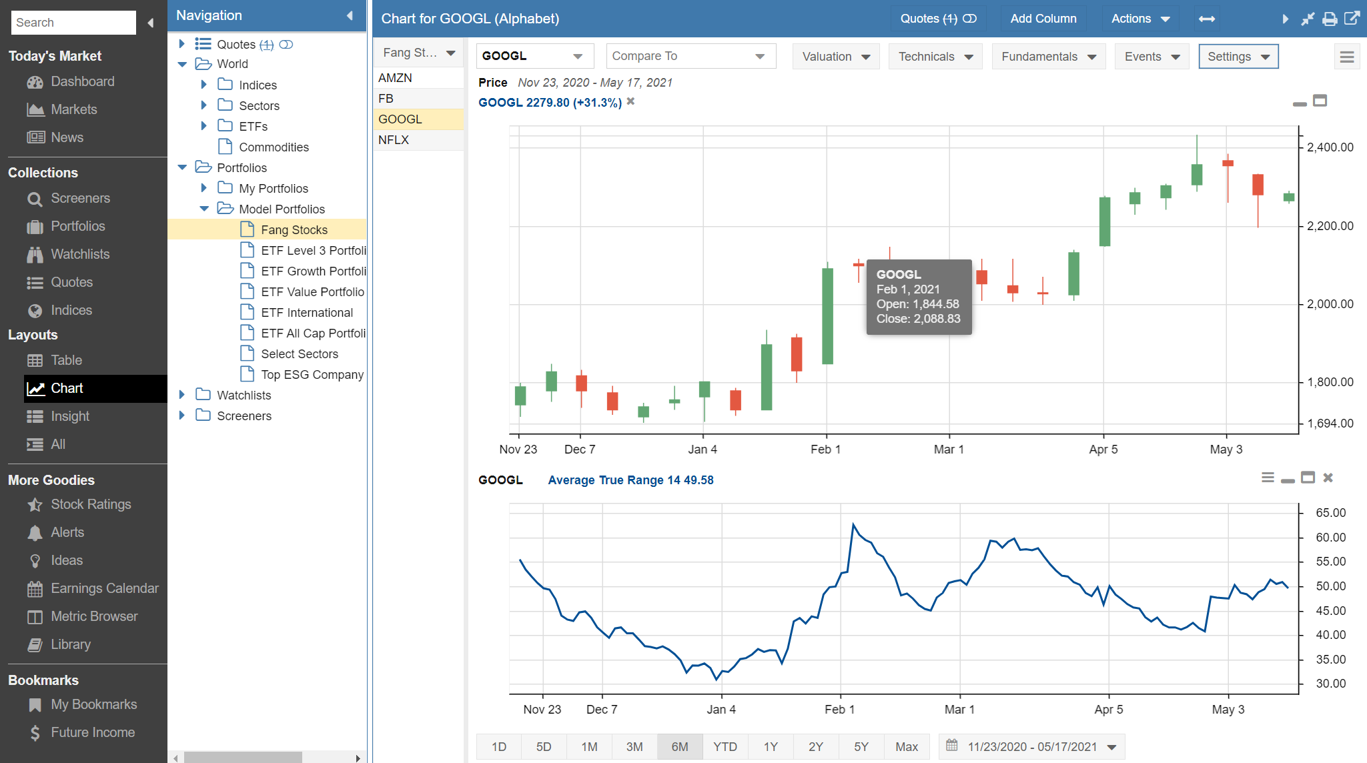Image resolution: width=1367 pixels, height=763 pixels.
Task: Remove GOOGL price series with x icon
Action: point(630,102)
